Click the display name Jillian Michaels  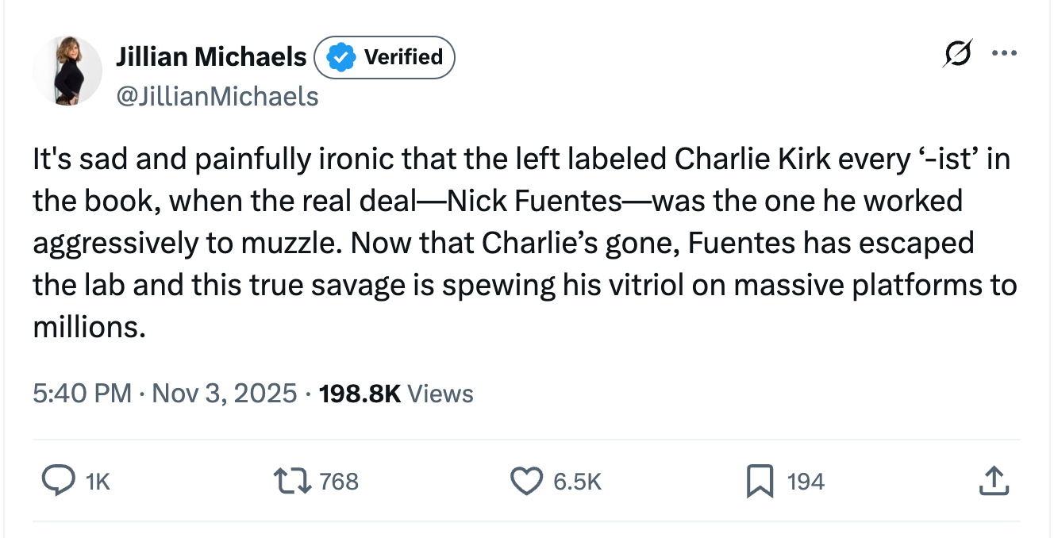point(211,56)
